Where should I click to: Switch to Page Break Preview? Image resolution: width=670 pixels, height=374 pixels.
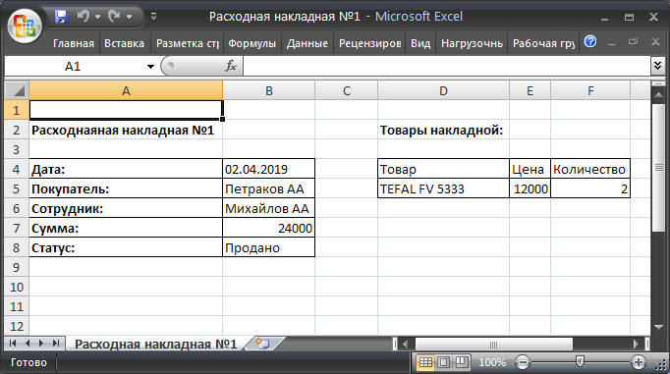[462, 362]
